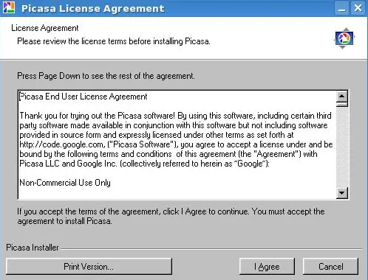The height and width of the screenshot is (280, 368).
Task: Click the Picasa License Agreement title bar text
Action: click(x=92, y=8)
